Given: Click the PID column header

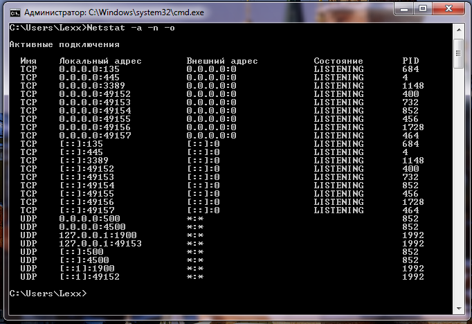Looking at the screenshot, I should 410,61.
